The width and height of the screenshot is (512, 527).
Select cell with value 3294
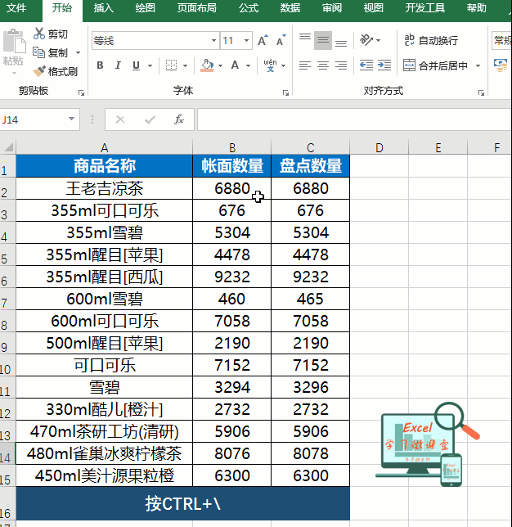(231, 387)
